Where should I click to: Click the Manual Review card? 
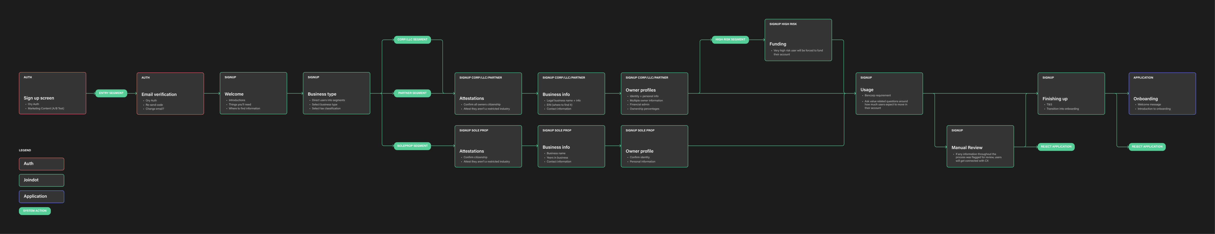pyautogui.click(x=980, y=146)
